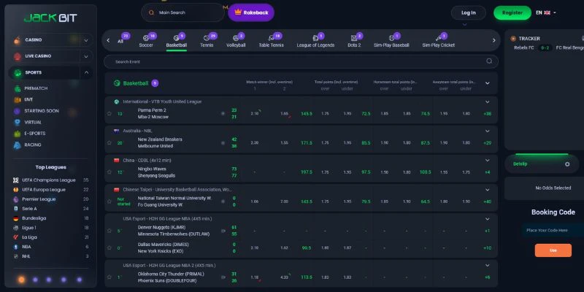This screenshot has height=292, width=584.
Task: Open EN language selector dropdown
Action: tap(545, 12)
